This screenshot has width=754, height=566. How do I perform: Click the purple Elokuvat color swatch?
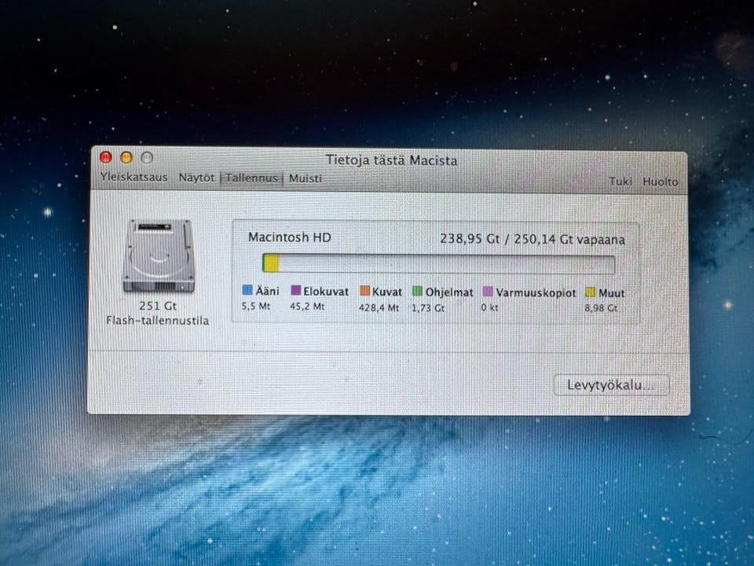(296, 290)
